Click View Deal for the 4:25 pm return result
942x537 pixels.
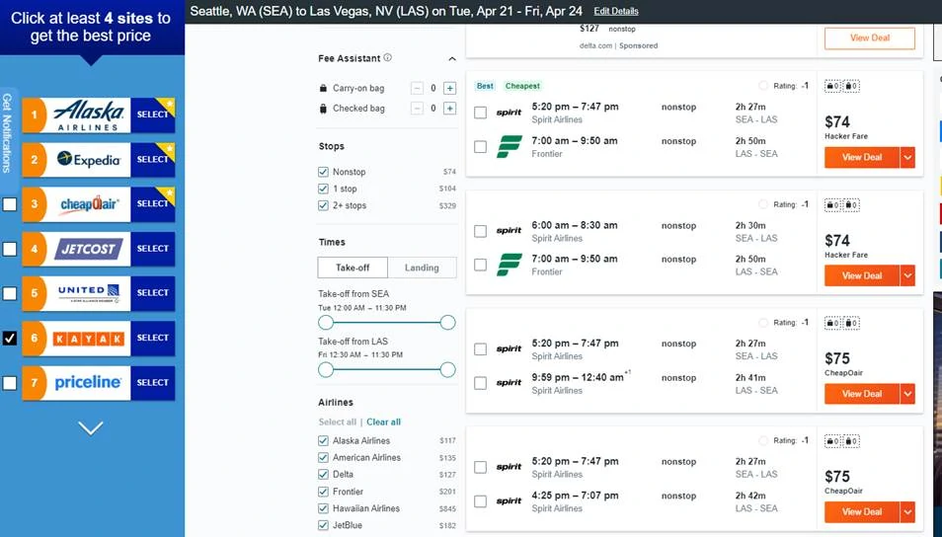861,511
